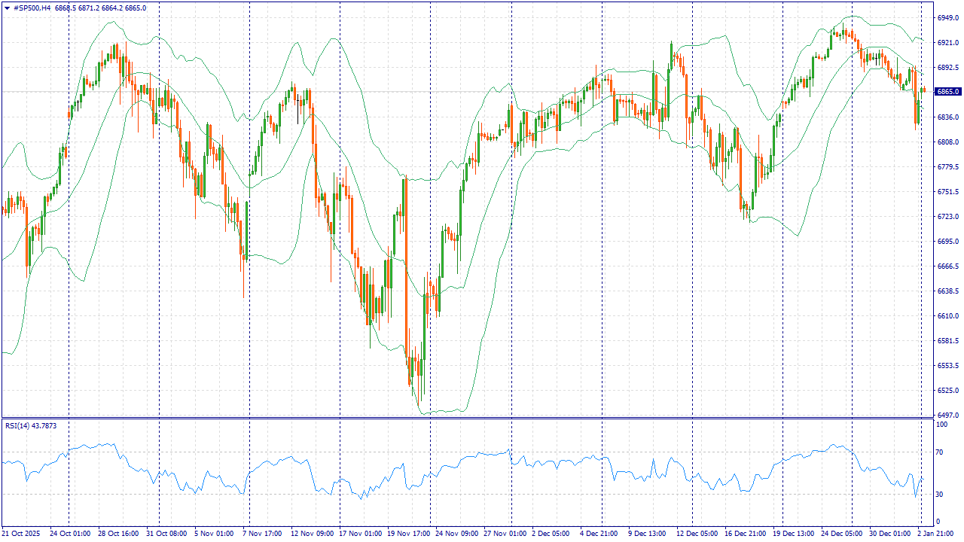The width and height of the screenshot is (964, 542).
Task: Click the RSI 70 level scale label
Action: (939, 452)
